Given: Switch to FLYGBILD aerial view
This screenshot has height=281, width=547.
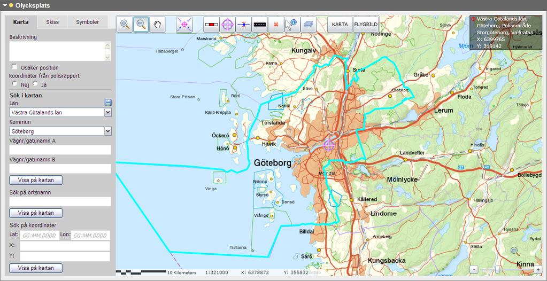Looking at the screenshot, I should (366, 25).
